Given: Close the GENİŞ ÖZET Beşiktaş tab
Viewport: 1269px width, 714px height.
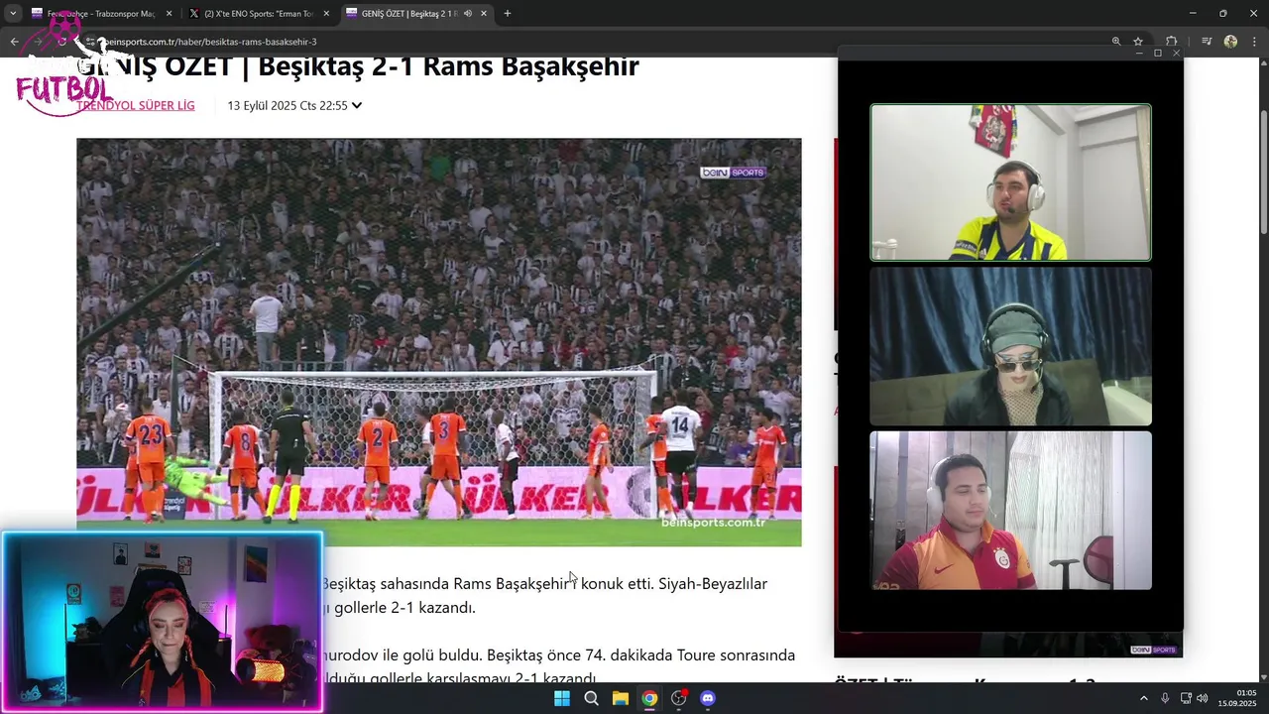Looking at the screenshot, I should (484, 14).
